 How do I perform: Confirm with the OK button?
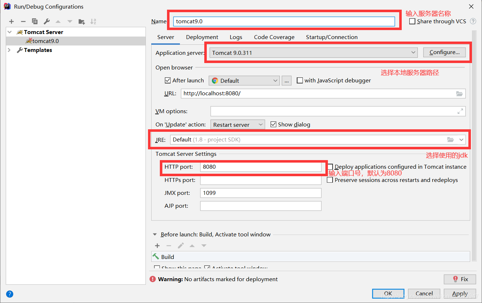[388, 293]
